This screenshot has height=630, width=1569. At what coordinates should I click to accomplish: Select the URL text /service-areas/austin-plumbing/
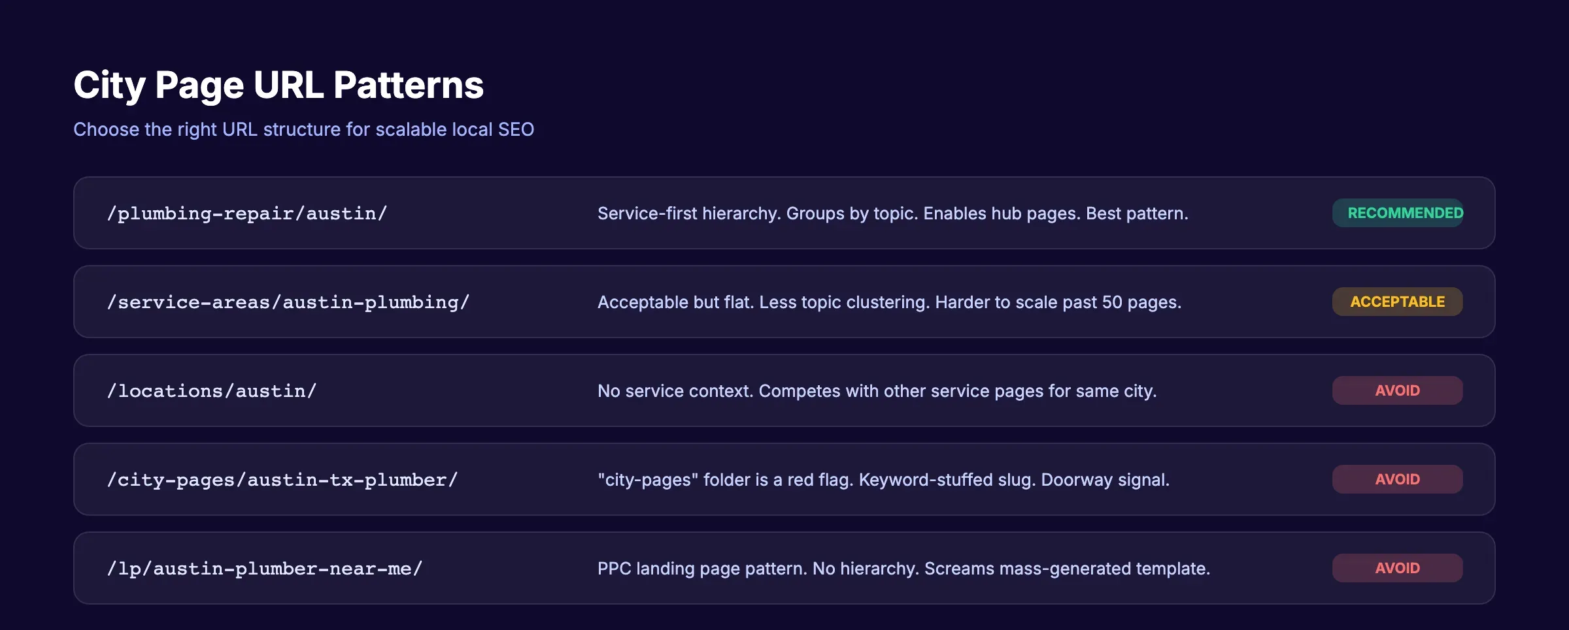click(288, 302)
